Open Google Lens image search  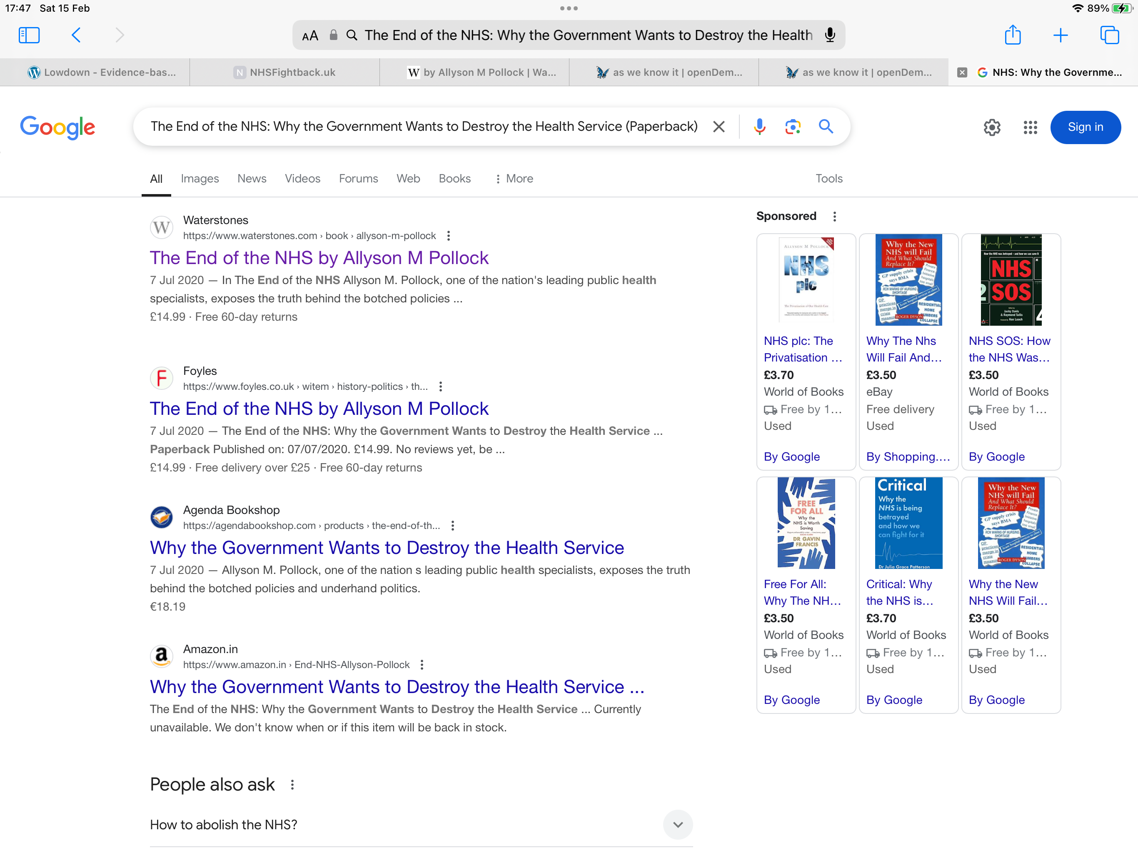[x=793, y=127]
